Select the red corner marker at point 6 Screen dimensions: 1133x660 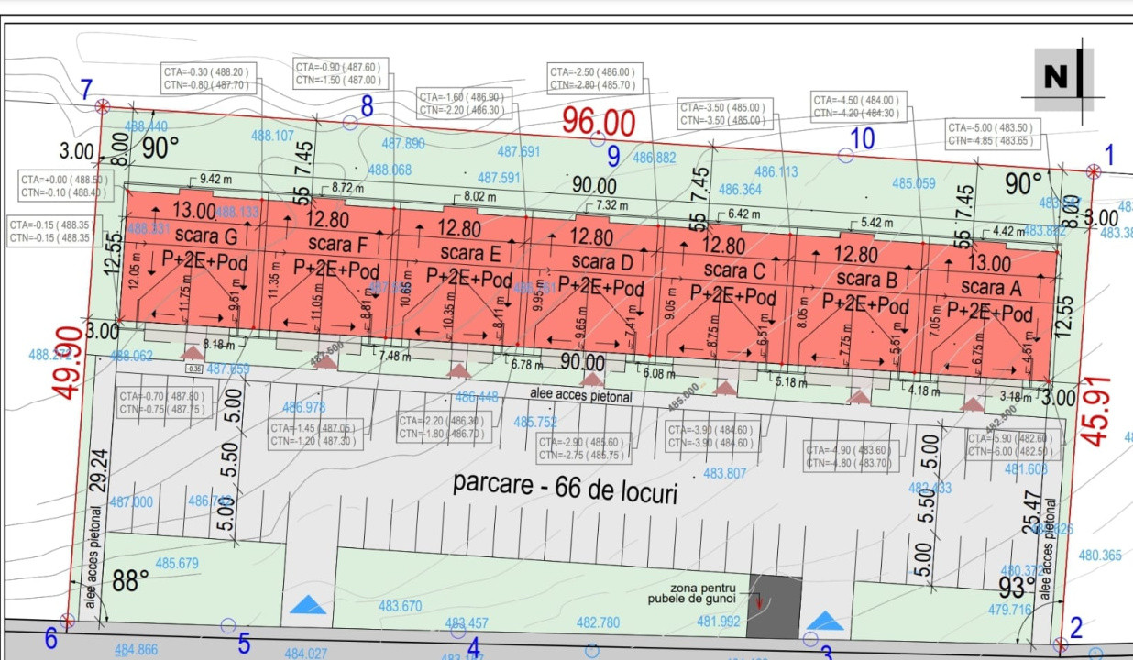pos(65,621)
